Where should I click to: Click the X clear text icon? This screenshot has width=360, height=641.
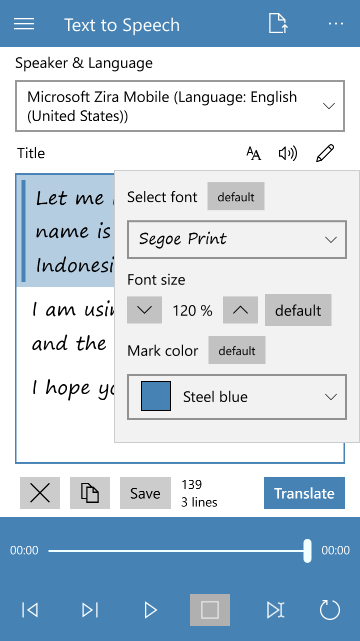click(x=40, y=493)
